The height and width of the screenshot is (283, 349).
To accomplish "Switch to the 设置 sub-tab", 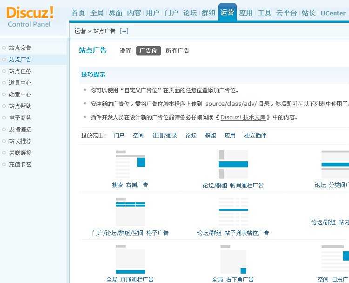I will click(x=126, y=51).
